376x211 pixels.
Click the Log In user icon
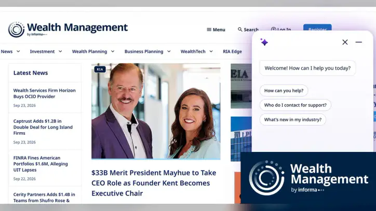(273, 30)
